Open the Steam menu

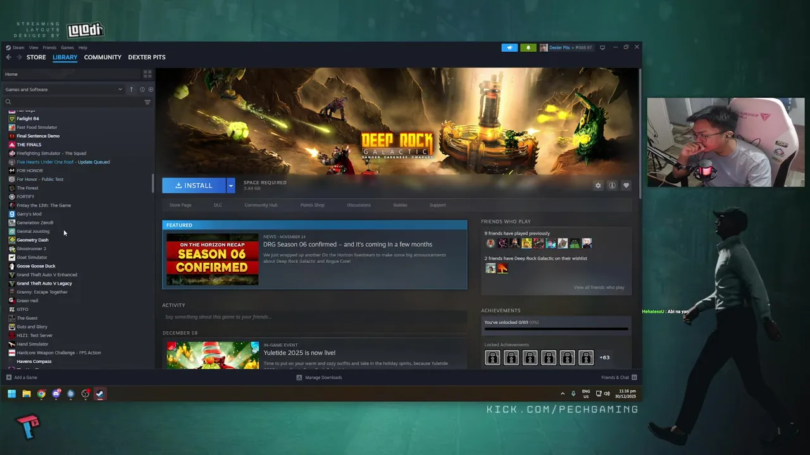(x=18, y=47)
